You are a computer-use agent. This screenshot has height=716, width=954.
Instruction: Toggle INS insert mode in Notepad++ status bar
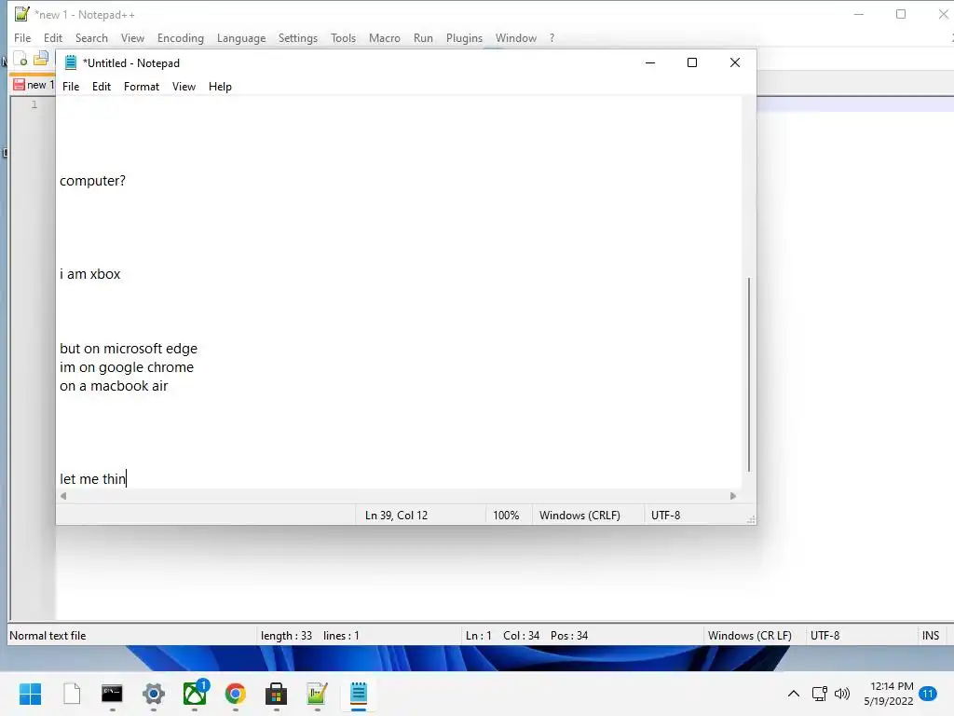pyautogui.click(x=931, y=636)
